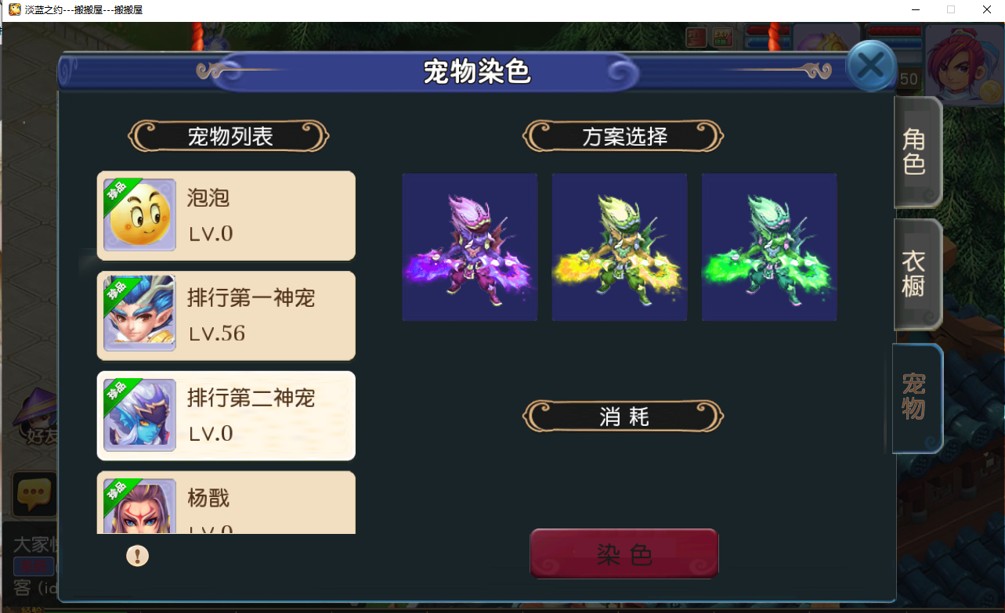Viewport: 1005px width, 613px height.
Task: Close the 宠物染色 dialog with X icon
Action: pos(871,66)
